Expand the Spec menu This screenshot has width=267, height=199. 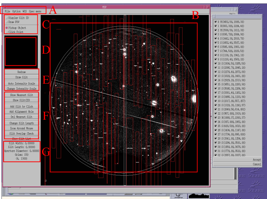[35, 11]
